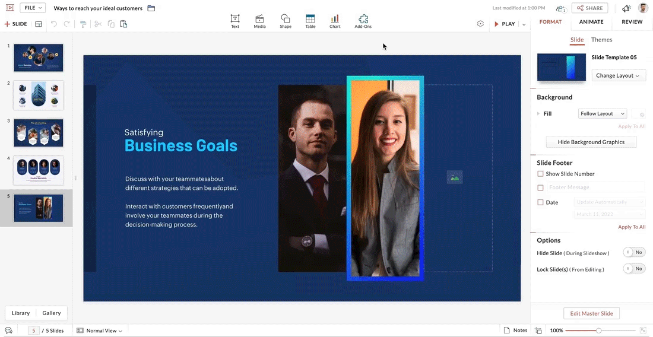Open the March 11, 2022 date dropdown

[609, 214]
